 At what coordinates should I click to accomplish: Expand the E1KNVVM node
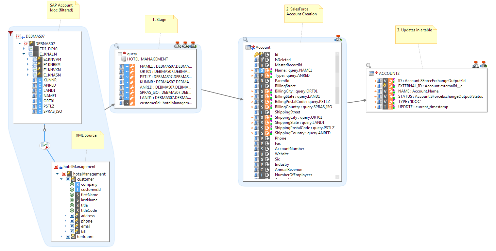coord(28,59)
